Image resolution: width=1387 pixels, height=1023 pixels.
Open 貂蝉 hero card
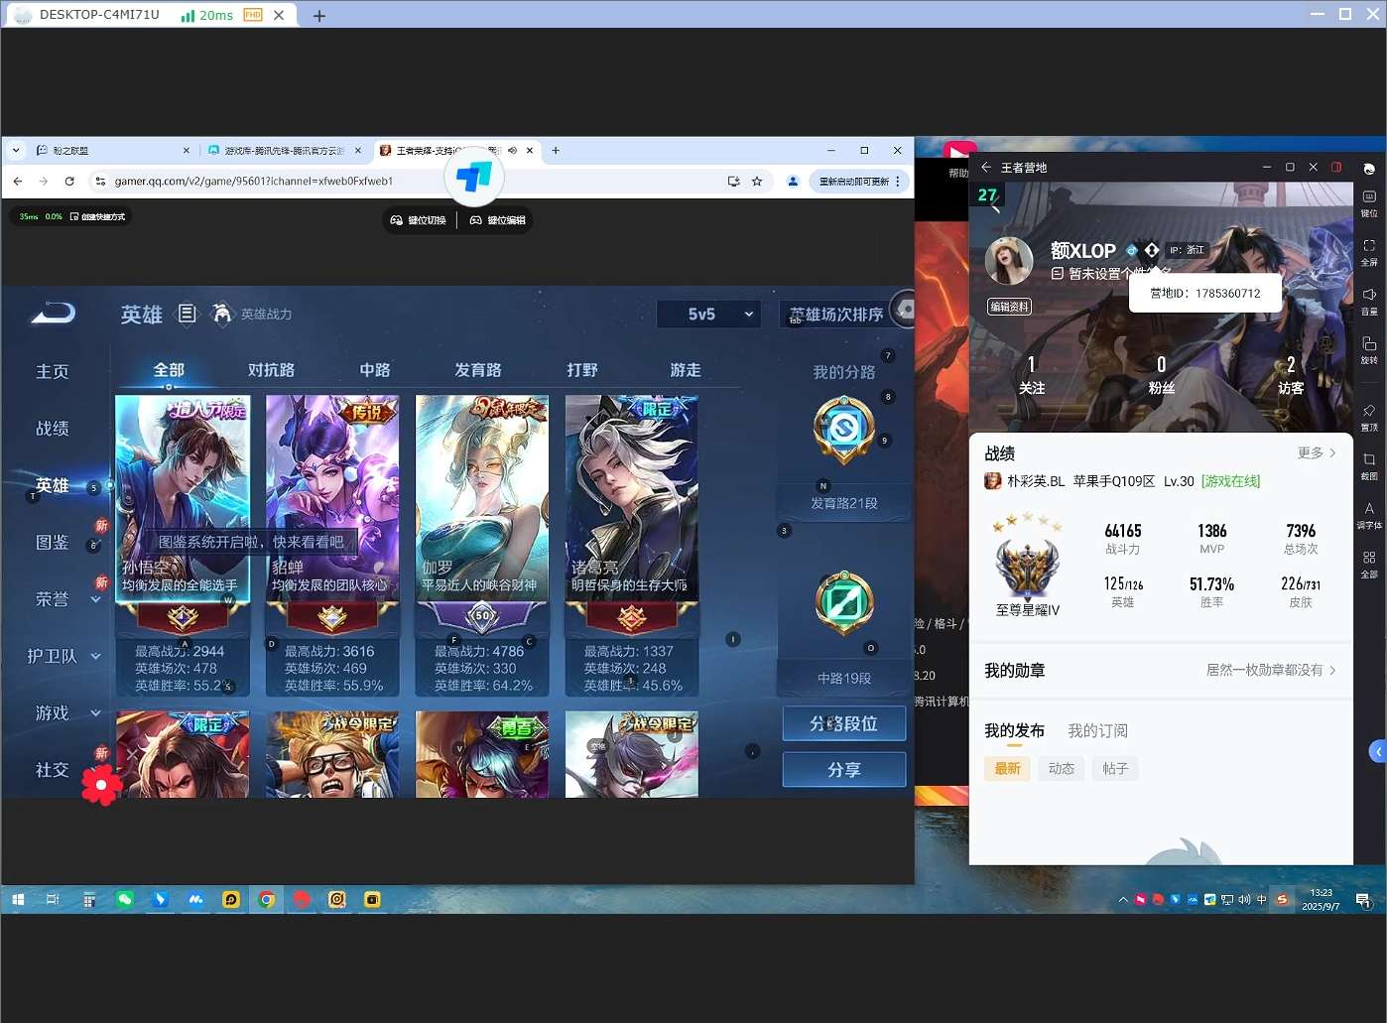[x=332, y=545]
